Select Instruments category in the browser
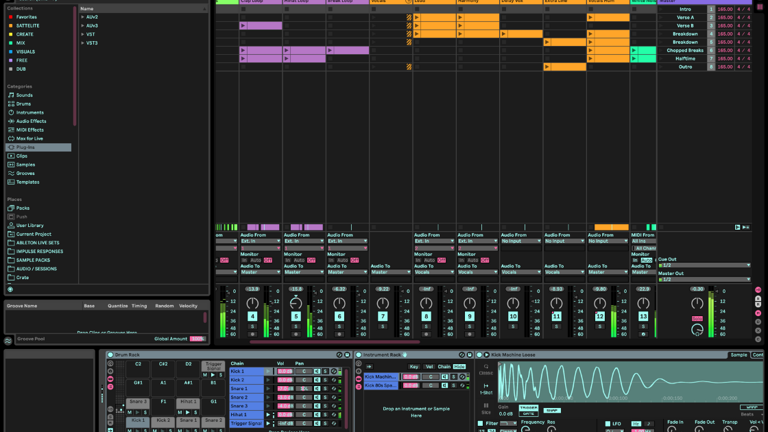The width and height of the screenshot is (768, 432). coord(29,112)
